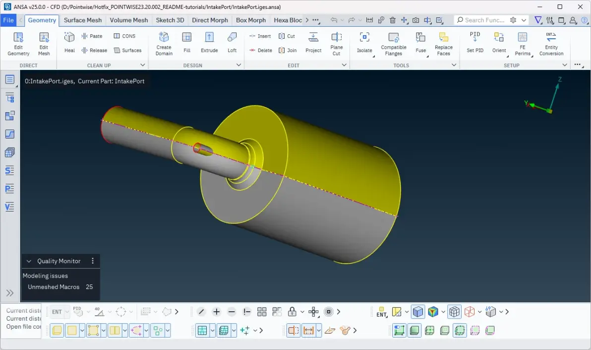591x350 pixels.
Task: Expand the CLEAN UP group options
Action: (x=142, y=65)
